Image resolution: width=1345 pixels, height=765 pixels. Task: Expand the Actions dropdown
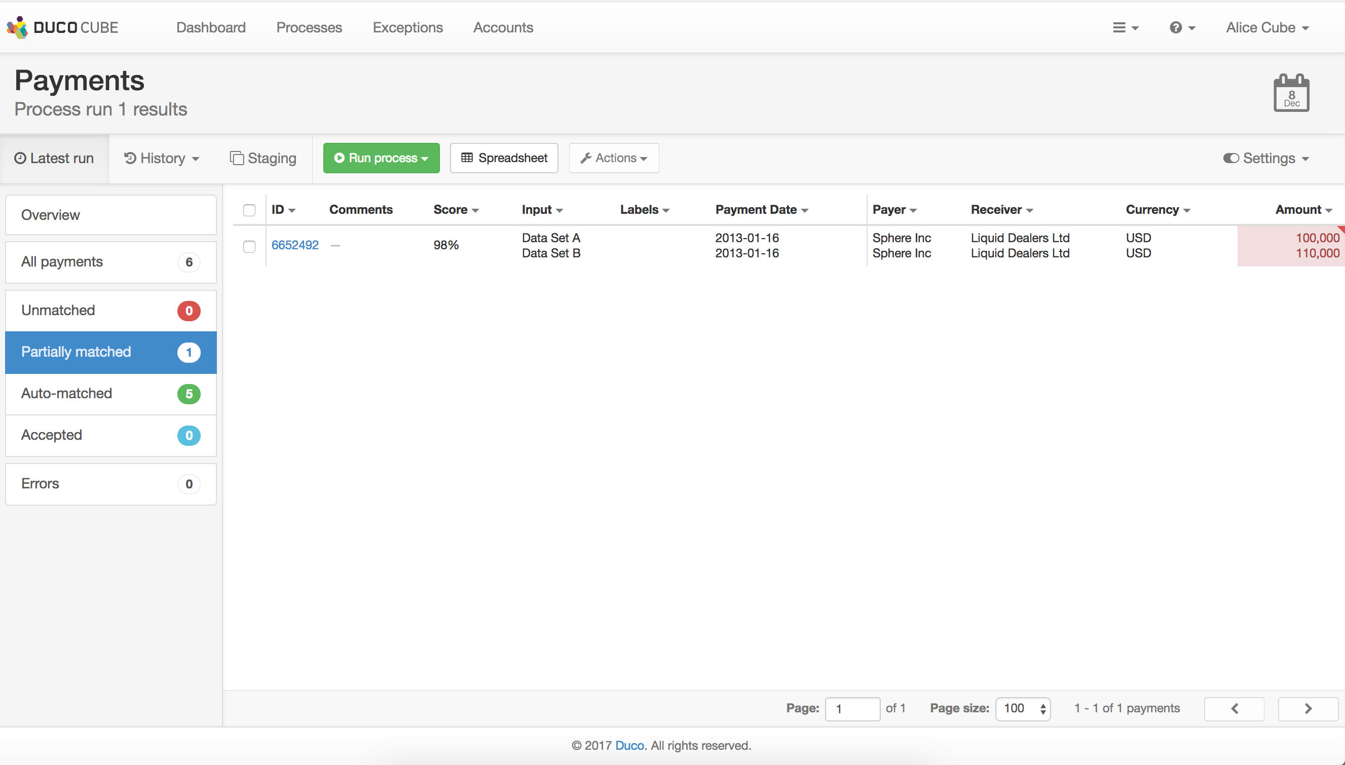pos(613,158)
